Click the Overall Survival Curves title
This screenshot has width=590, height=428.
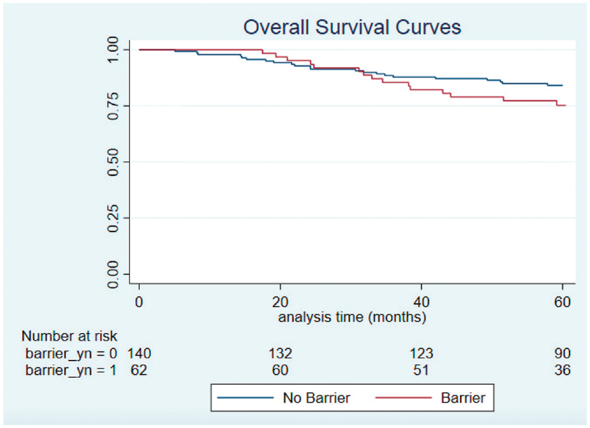[352, 27]
